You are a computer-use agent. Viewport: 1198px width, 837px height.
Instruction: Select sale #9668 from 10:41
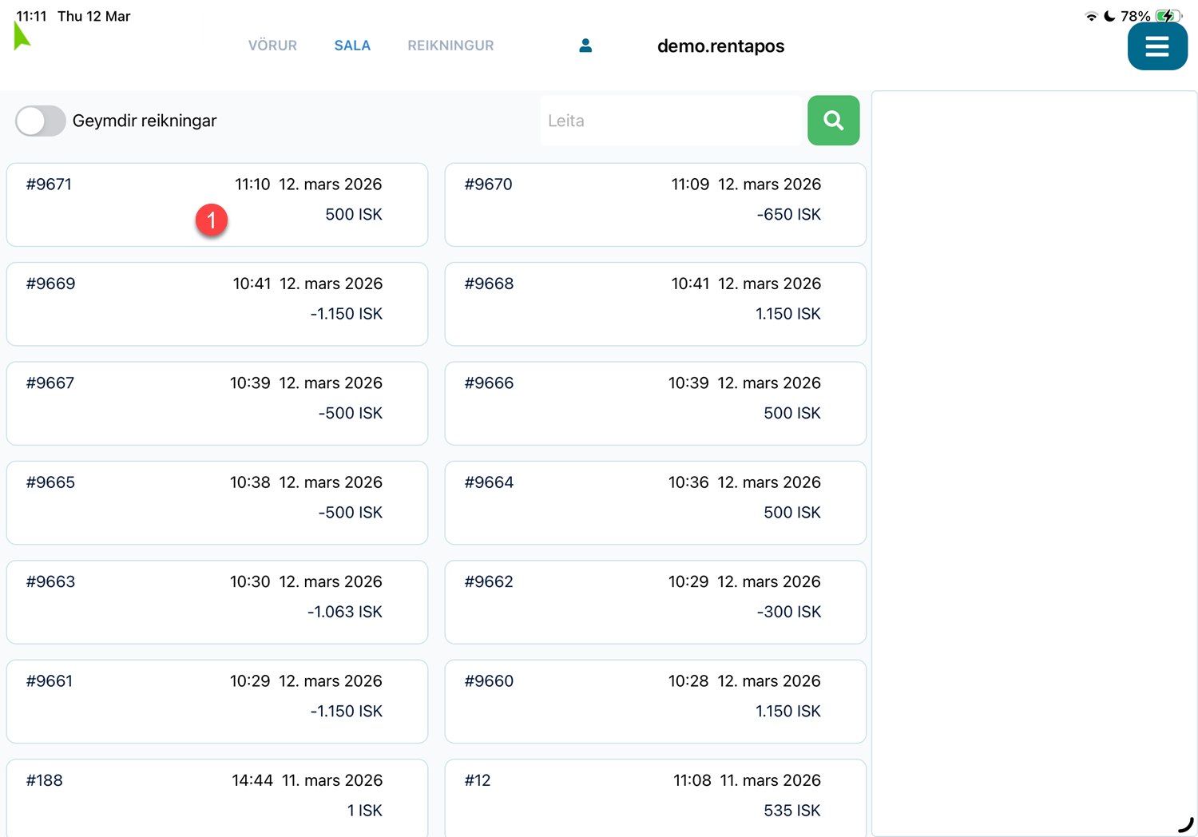[655, 303]
